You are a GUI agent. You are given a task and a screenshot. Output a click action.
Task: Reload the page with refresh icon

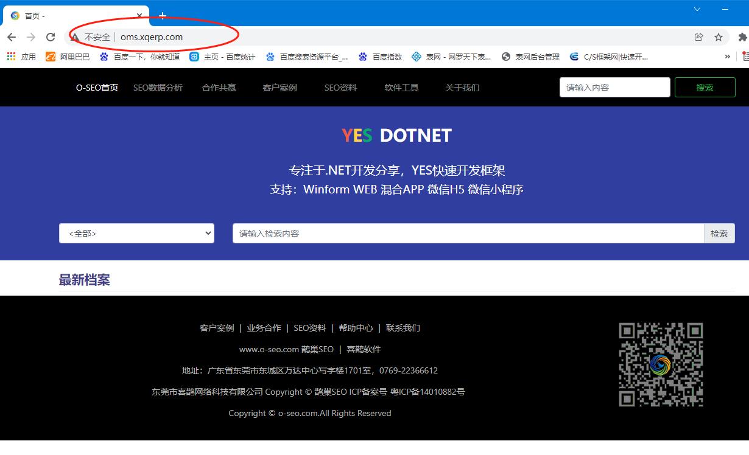coord(51,37)
